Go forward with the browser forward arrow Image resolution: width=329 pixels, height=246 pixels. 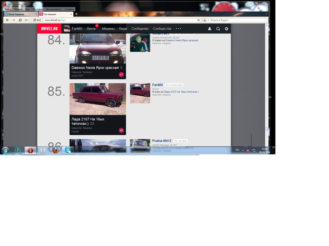click(14, 20)
